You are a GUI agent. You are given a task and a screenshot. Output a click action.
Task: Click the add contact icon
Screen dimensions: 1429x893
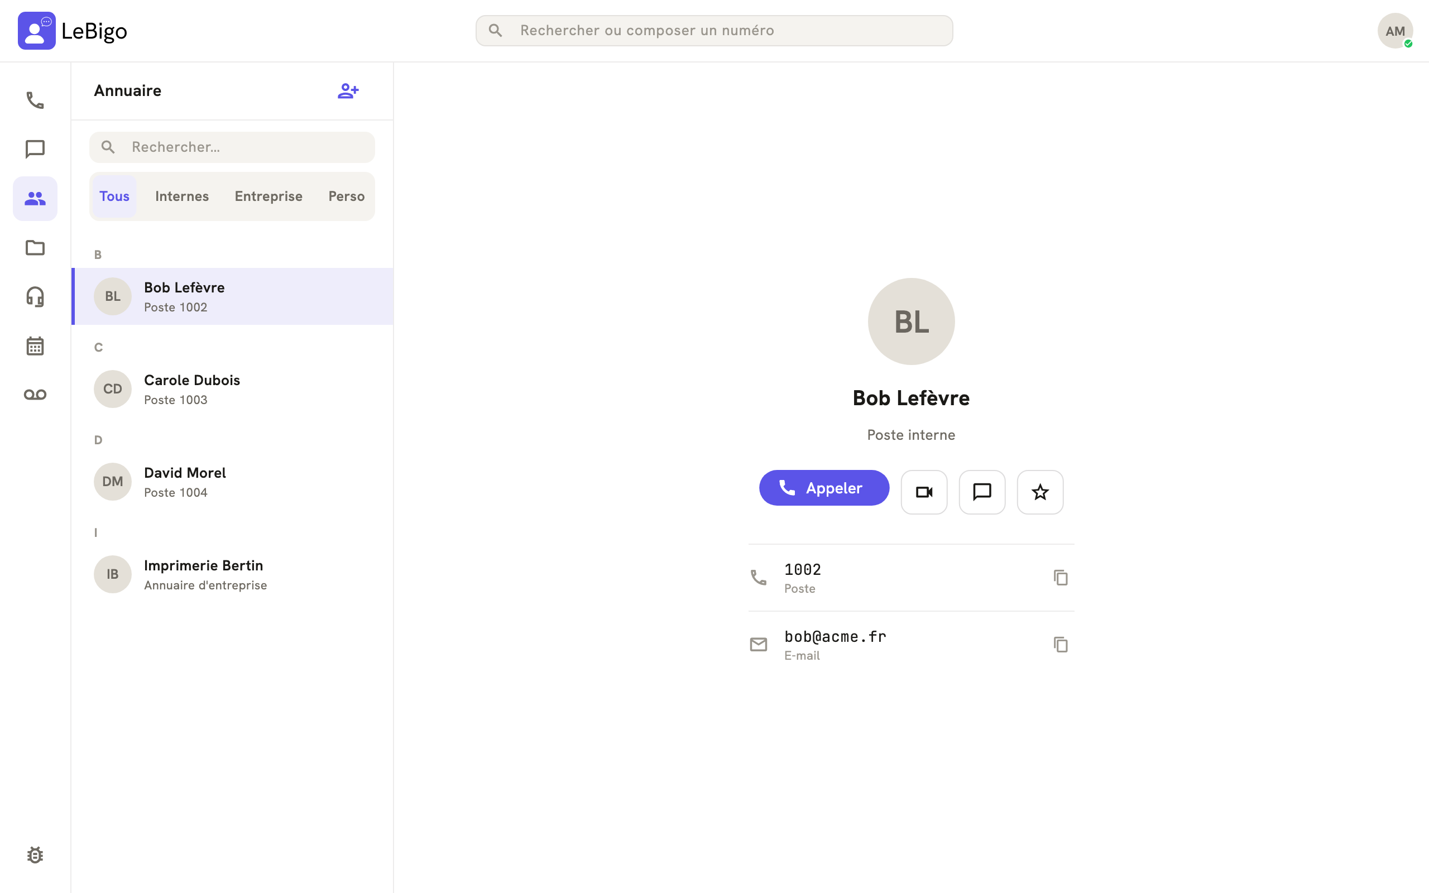point(348,91)
